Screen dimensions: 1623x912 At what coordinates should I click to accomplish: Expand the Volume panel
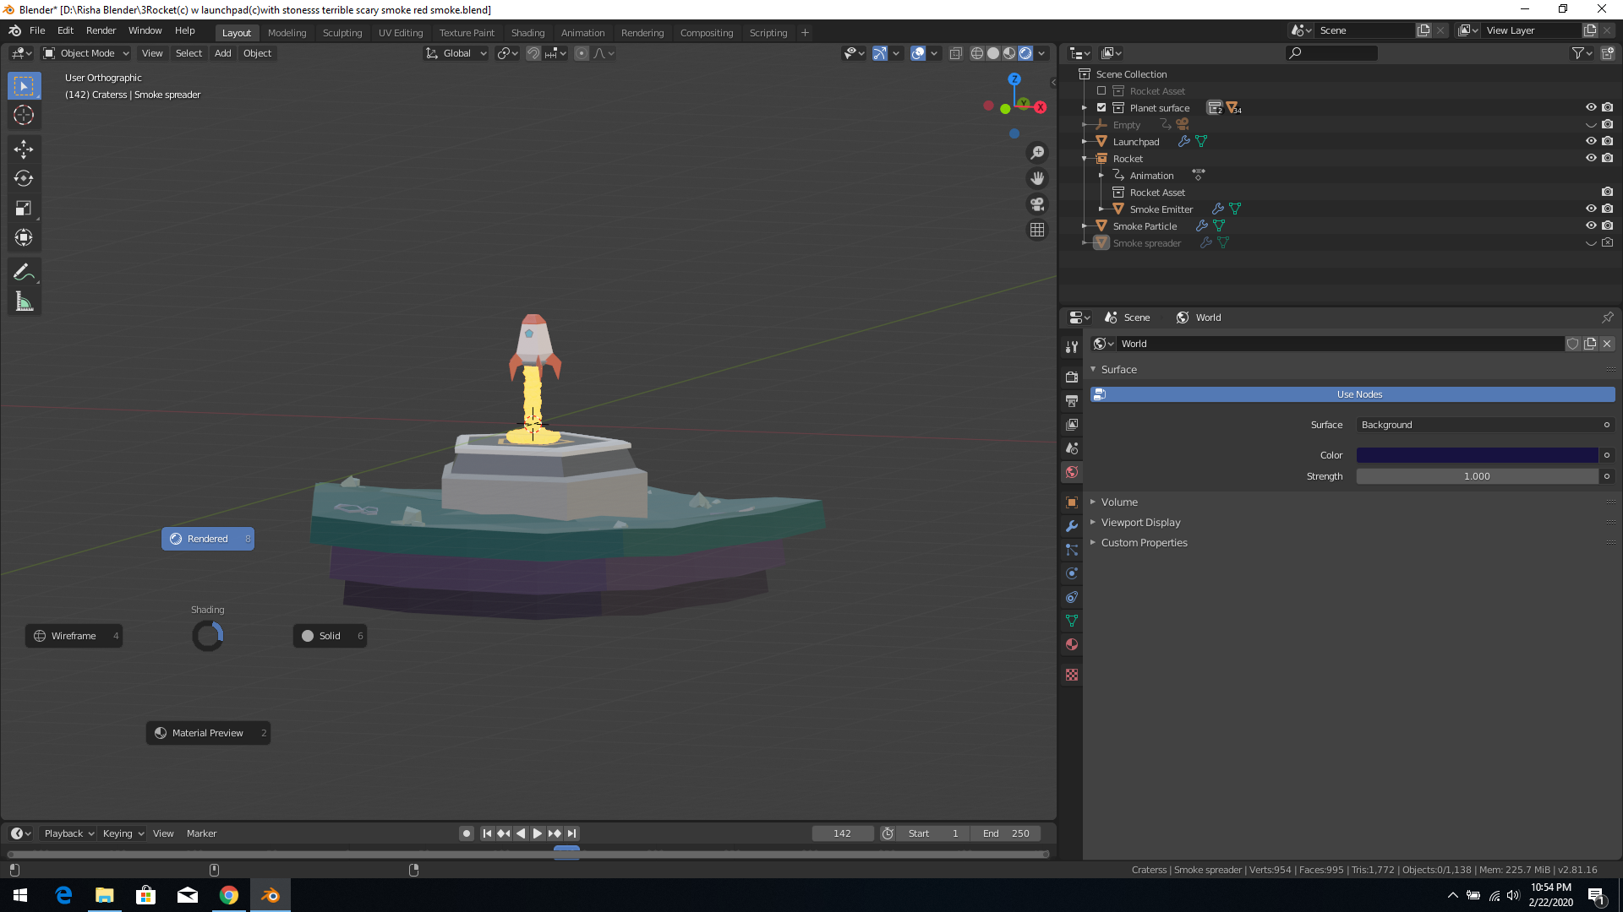[1119, 502]
